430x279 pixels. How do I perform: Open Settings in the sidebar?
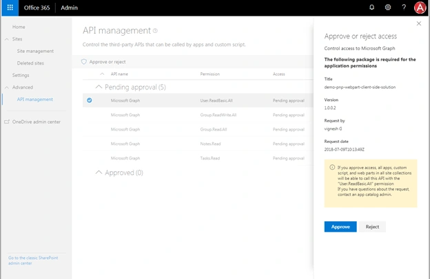(x=21, y=75)
